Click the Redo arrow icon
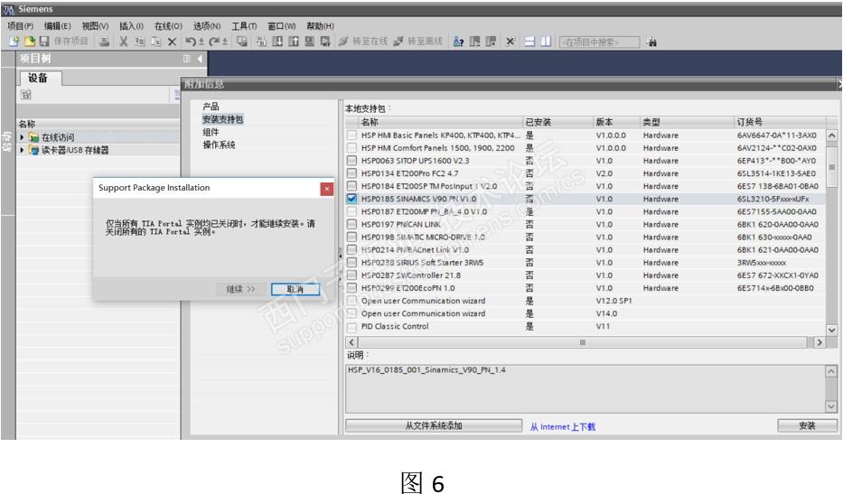Image resolution: width=843 pixels, height=494 pixels. click(x=214, y=42)
